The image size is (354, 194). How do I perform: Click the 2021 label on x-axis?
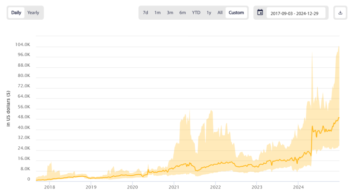pos(174,187)
